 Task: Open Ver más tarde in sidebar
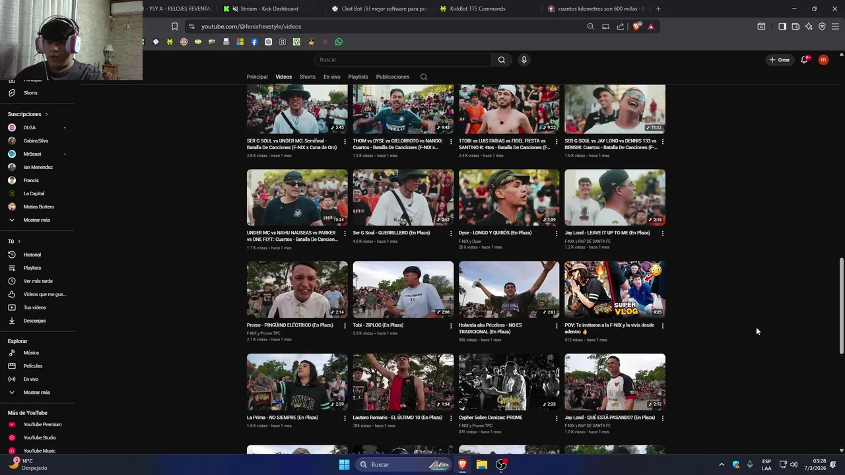pos(37,281)
